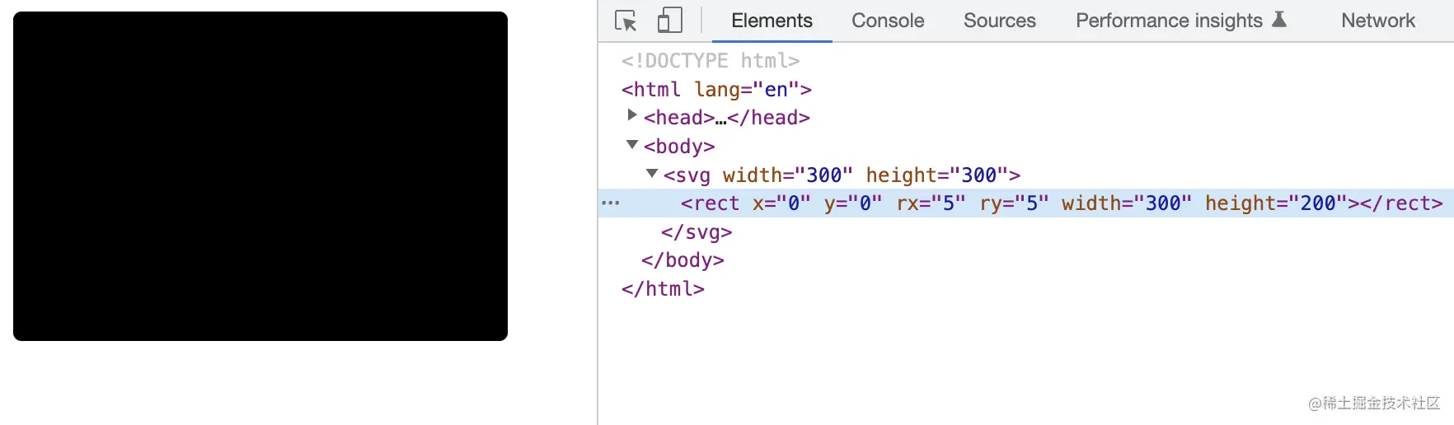Switch to the Elements tab
Viewport: 1454px width, 425px height.
[772, 21]
